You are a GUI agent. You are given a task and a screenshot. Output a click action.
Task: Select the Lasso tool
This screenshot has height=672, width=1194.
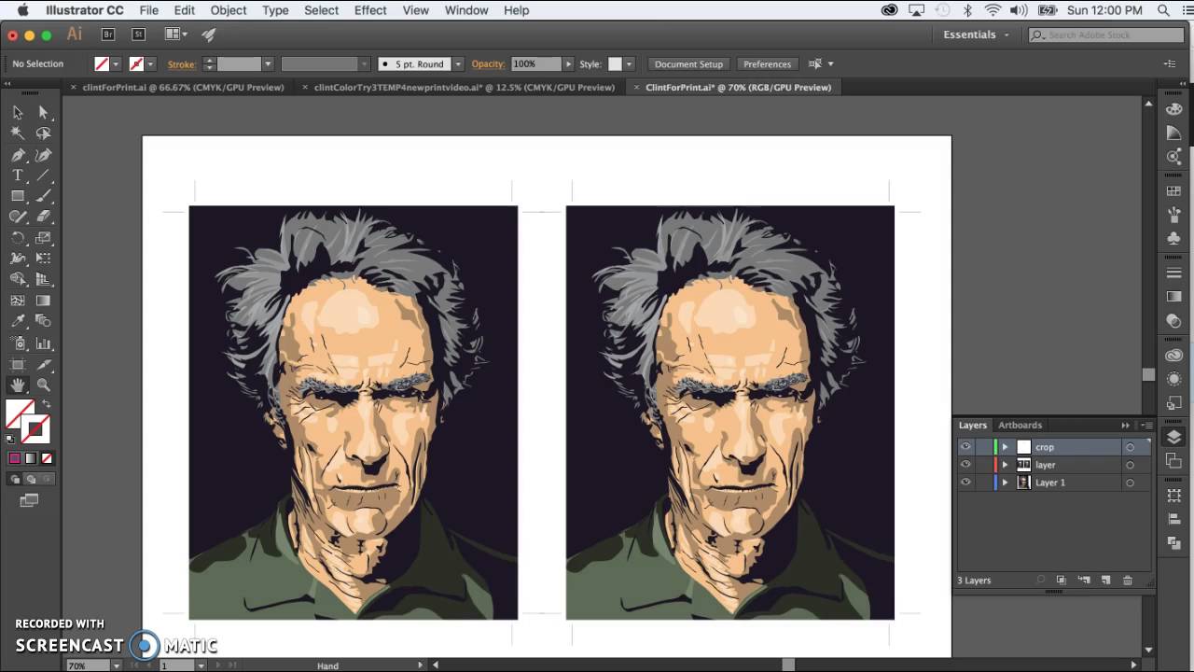click(x=43, y=133)
